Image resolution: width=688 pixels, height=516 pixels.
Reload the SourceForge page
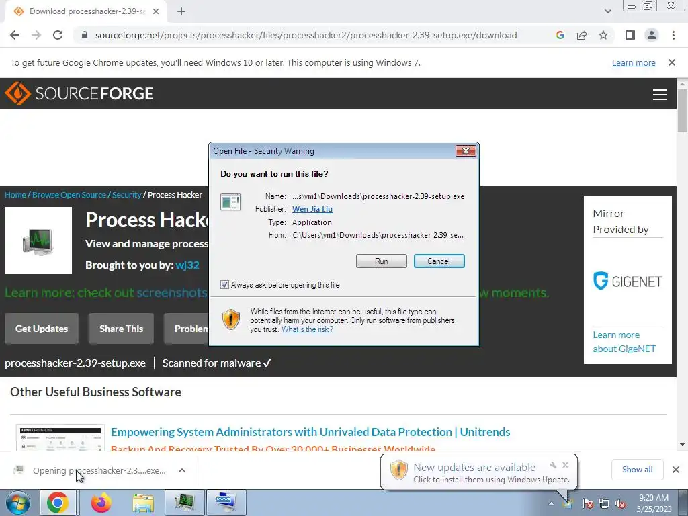pos(58,35)
